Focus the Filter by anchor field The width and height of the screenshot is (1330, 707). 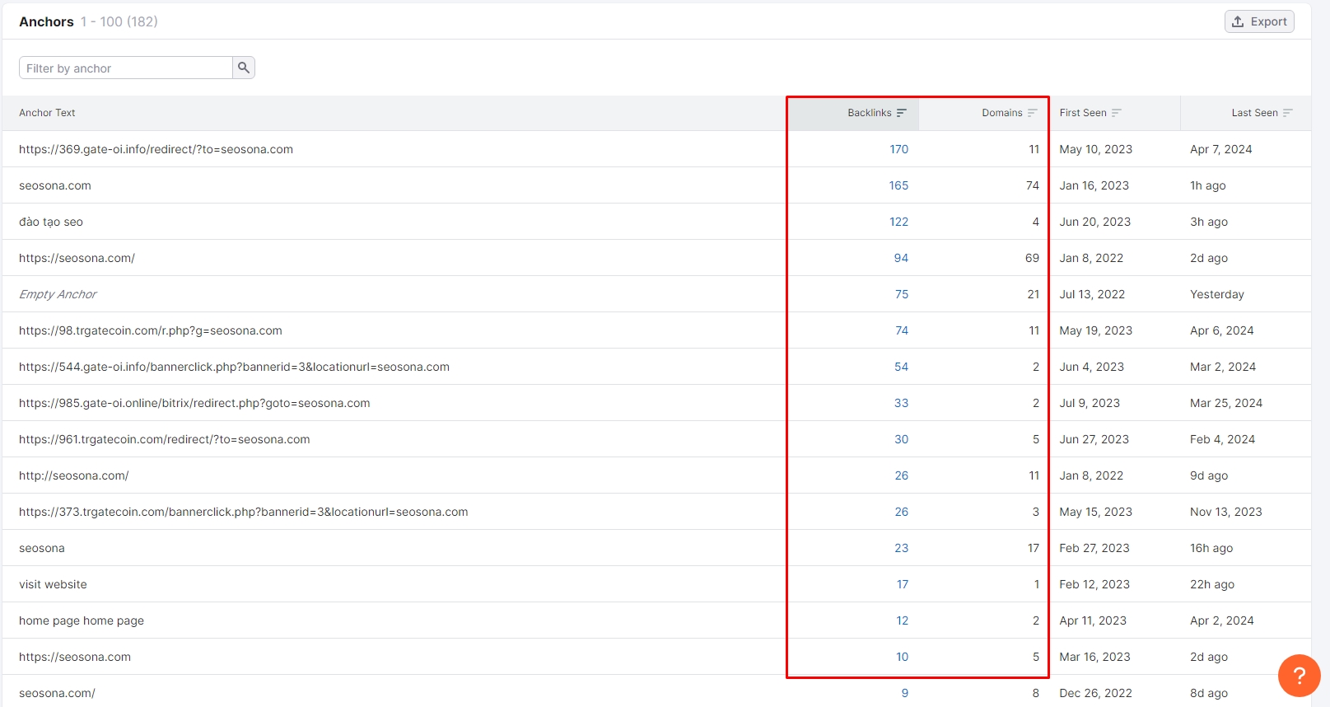click(126, 68)
